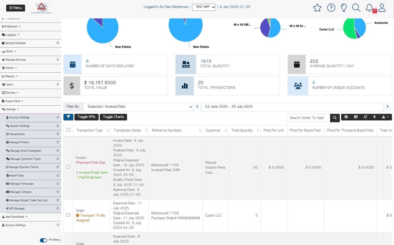Click the refresh icon in table toolbar

[365, 117]
